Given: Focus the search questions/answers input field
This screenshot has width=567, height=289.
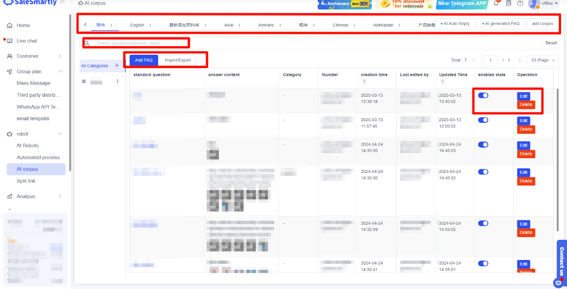Looking at the screenshot, I should [139, 43].
